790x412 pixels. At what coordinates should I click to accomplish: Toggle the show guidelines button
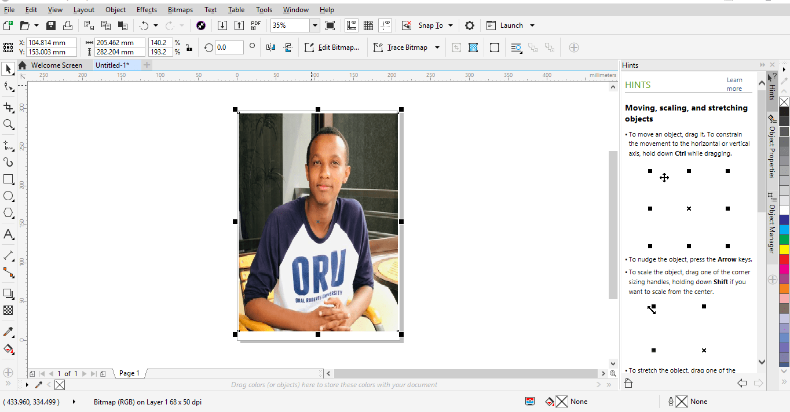pyautogui.click(x=386, y=25)
